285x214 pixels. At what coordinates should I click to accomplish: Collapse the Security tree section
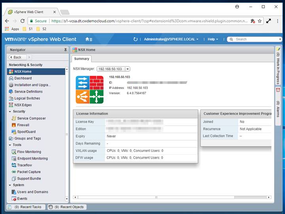click(10, 112)
